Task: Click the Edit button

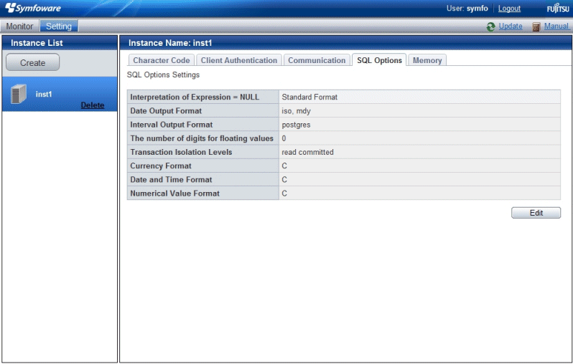Action: pos(536,213)
